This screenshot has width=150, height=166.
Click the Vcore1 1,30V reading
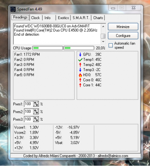(27, 127)
